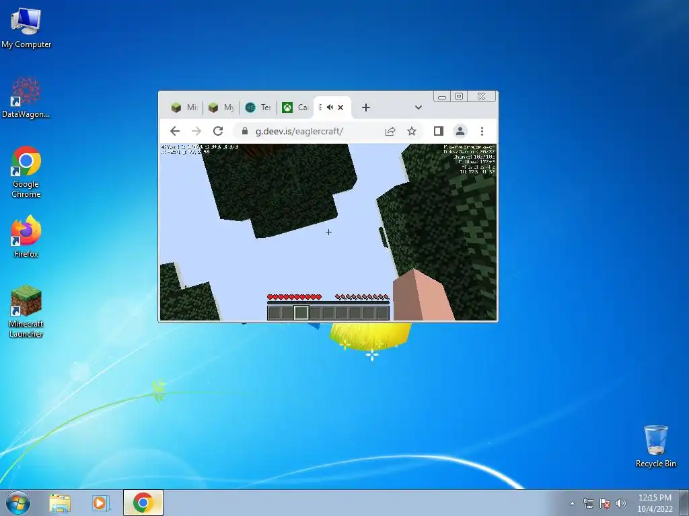Toggle Chrome side panel
689x516 pixels.
tap(438, 131)
